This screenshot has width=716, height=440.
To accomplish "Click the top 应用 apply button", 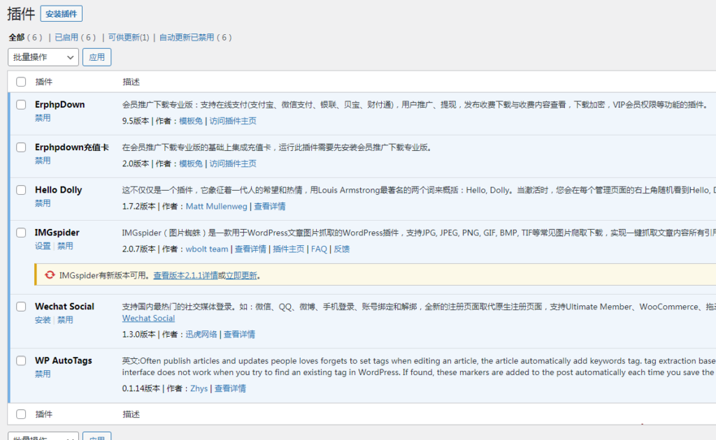I will coord(96,57).
